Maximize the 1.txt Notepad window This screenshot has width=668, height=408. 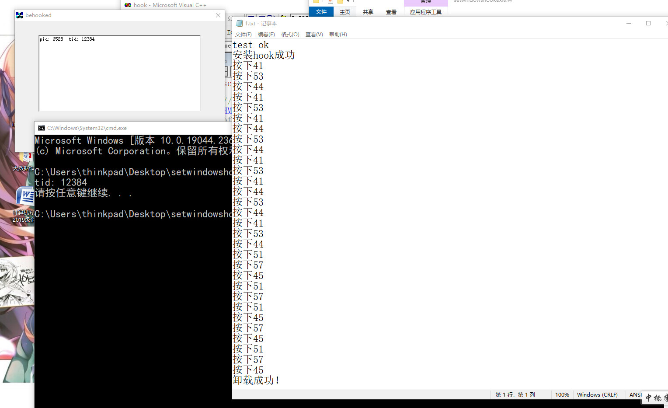(x=648, y=23)
